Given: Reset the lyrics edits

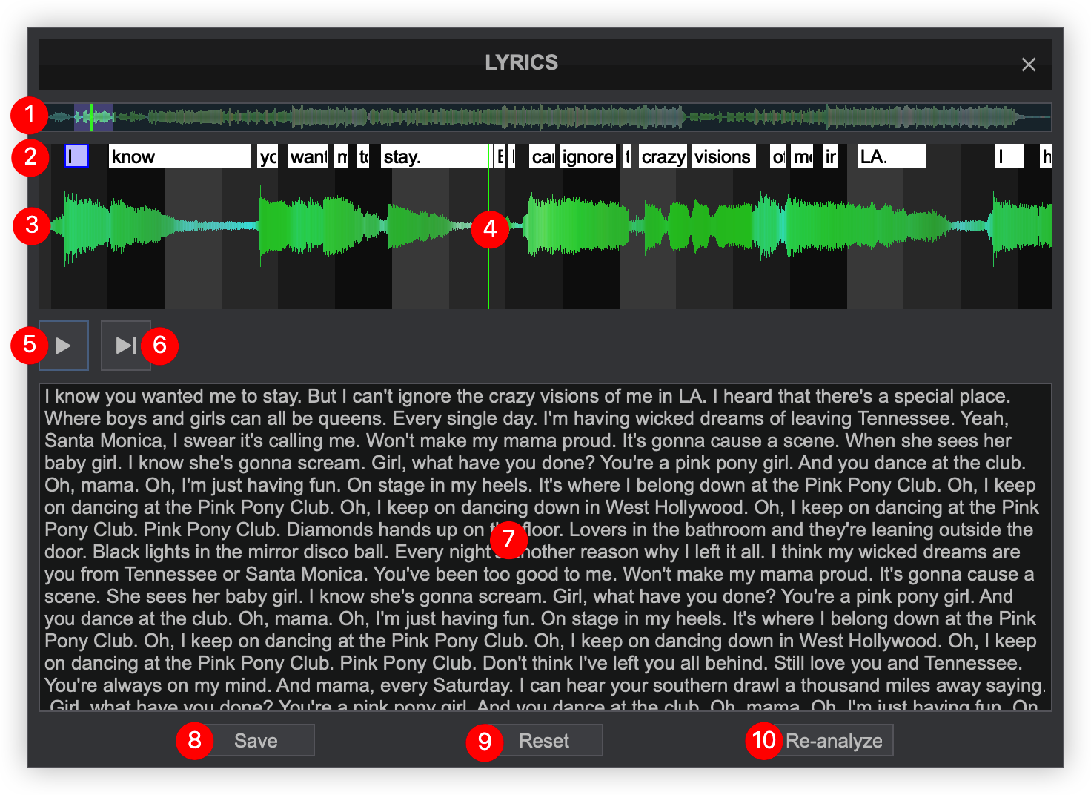Looking at the screenshot, I should (543, 741).
